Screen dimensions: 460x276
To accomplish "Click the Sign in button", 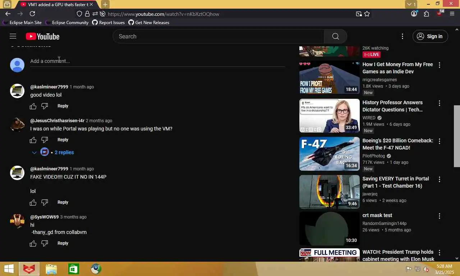I will (430, 36).
